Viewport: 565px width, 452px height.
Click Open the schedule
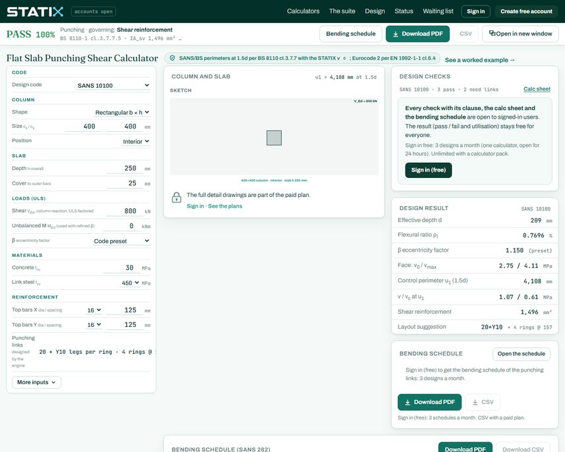coord(521,354)
